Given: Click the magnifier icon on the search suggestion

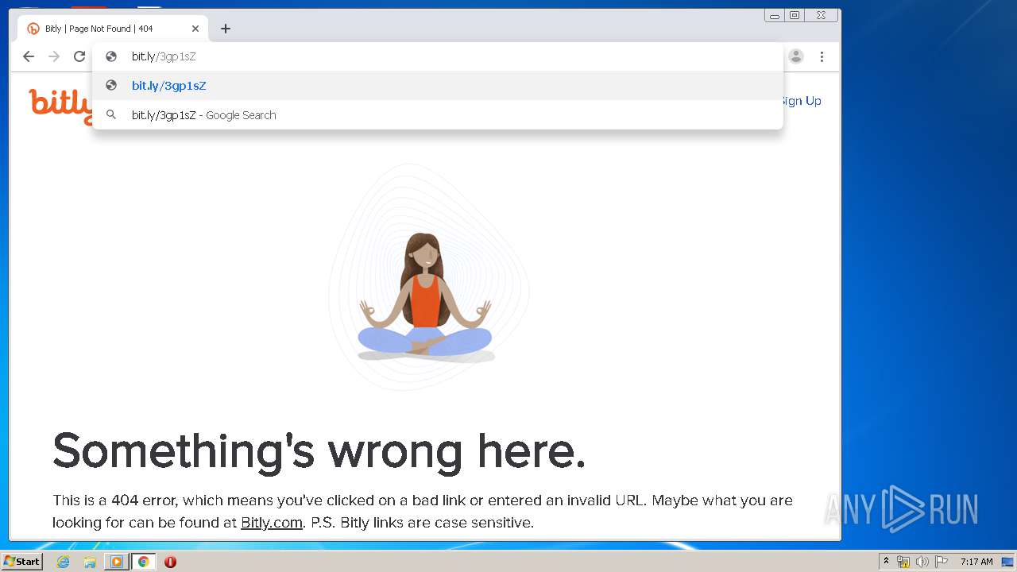Looking at the screenshot, I should 111,115.
